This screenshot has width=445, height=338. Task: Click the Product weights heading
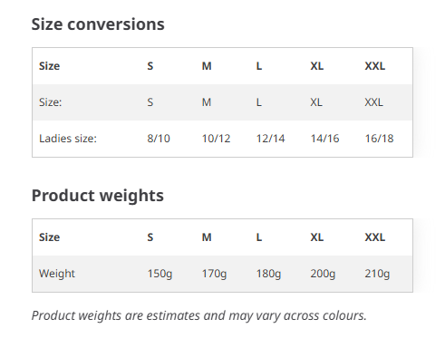98,196
